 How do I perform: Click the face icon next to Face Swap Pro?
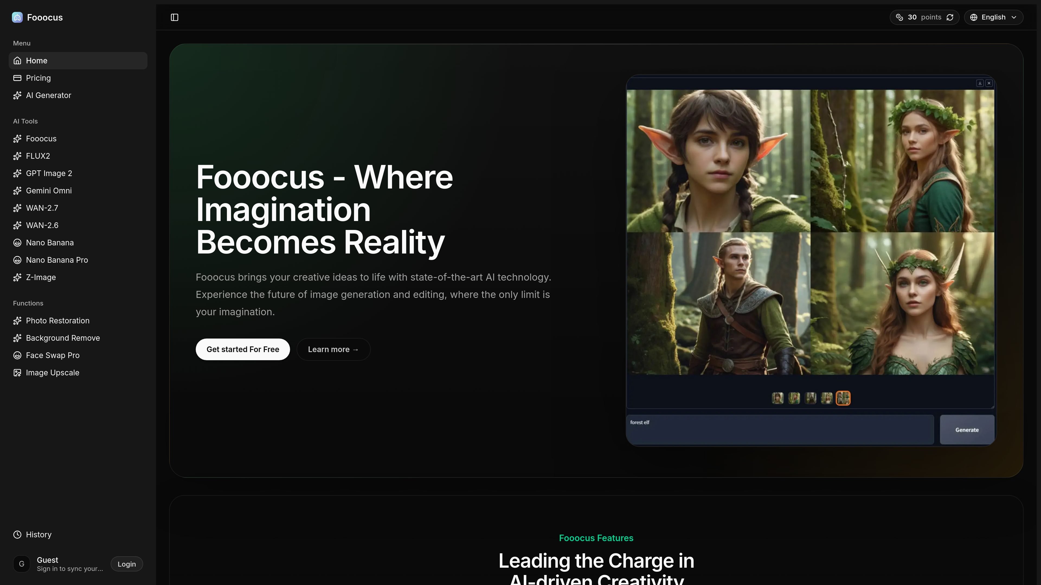click(17, 355)
